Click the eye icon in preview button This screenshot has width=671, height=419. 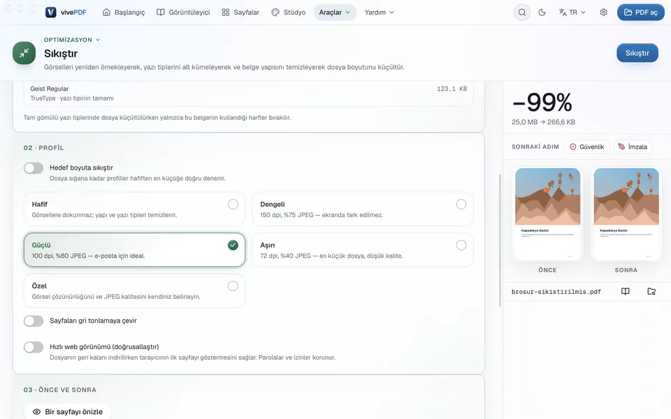tap(37, 412)
